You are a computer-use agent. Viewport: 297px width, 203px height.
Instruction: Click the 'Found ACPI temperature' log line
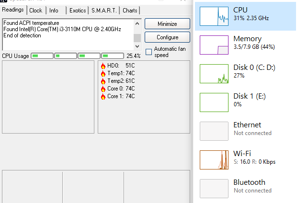[31, 23]
